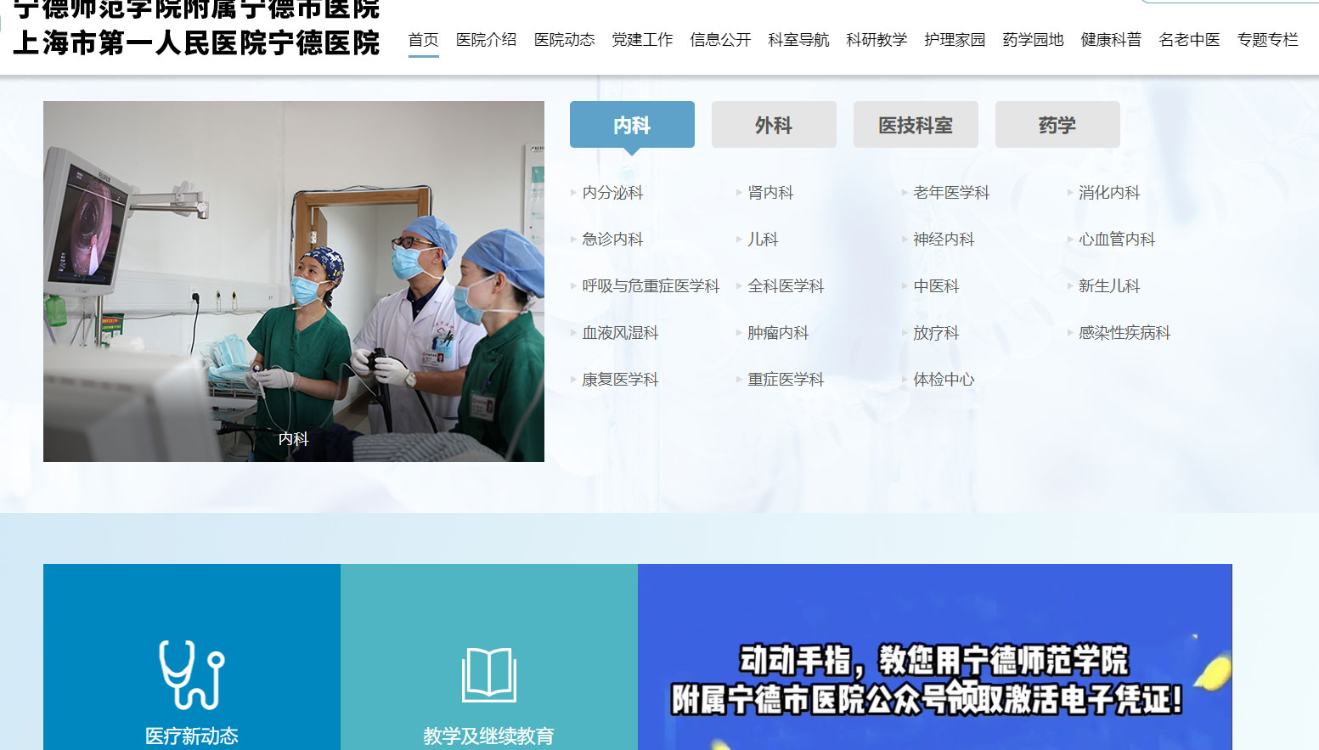Select the 体检中心 link
1319x750 pixels.
tap(944, 380)
